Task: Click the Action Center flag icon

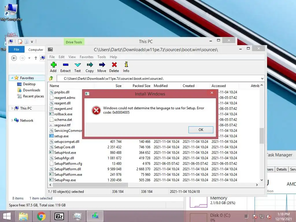Action: coord(255,217)
